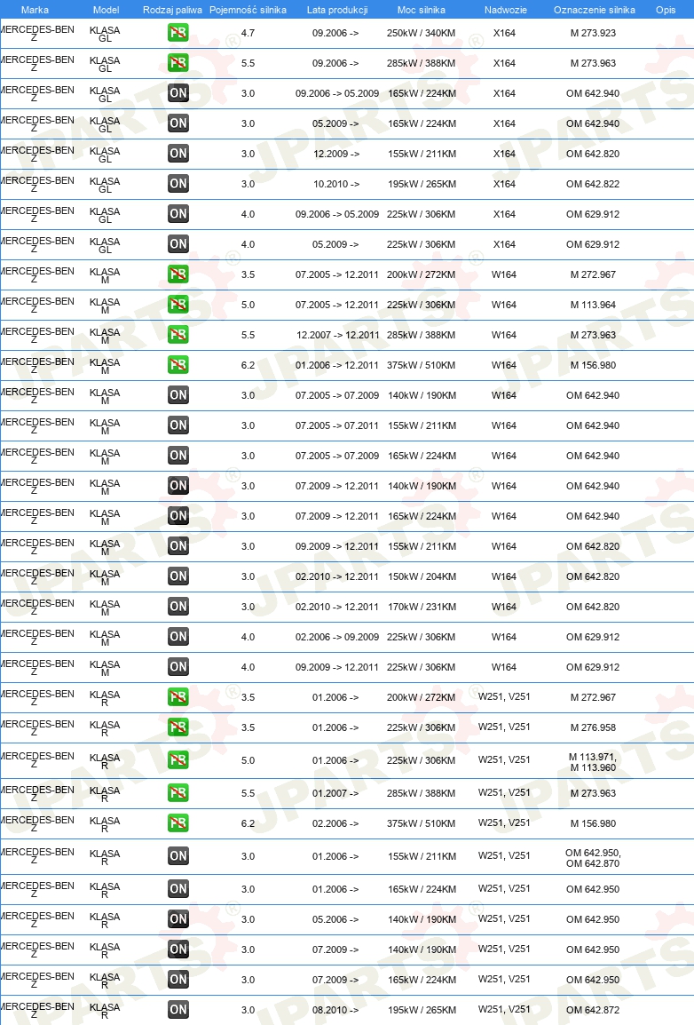Viewport: 694px width, 1025px height.
Task: Select the M 113.971, M 113.960 cell
Action: [593, 762]
